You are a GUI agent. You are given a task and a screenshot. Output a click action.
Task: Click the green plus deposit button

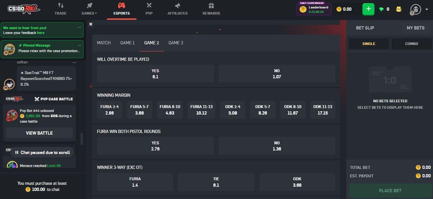(368, 9)
